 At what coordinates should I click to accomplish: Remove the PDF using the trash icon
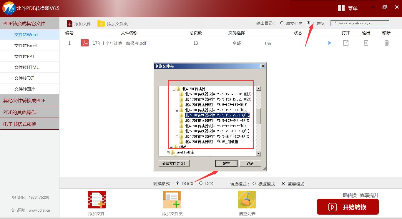386,43
